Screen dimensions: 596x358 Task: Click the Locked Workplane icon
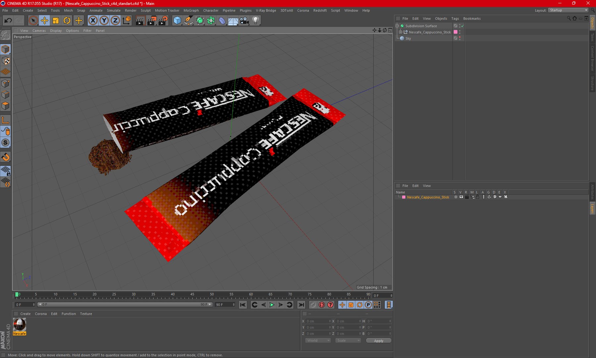click(x=6, y=171)
